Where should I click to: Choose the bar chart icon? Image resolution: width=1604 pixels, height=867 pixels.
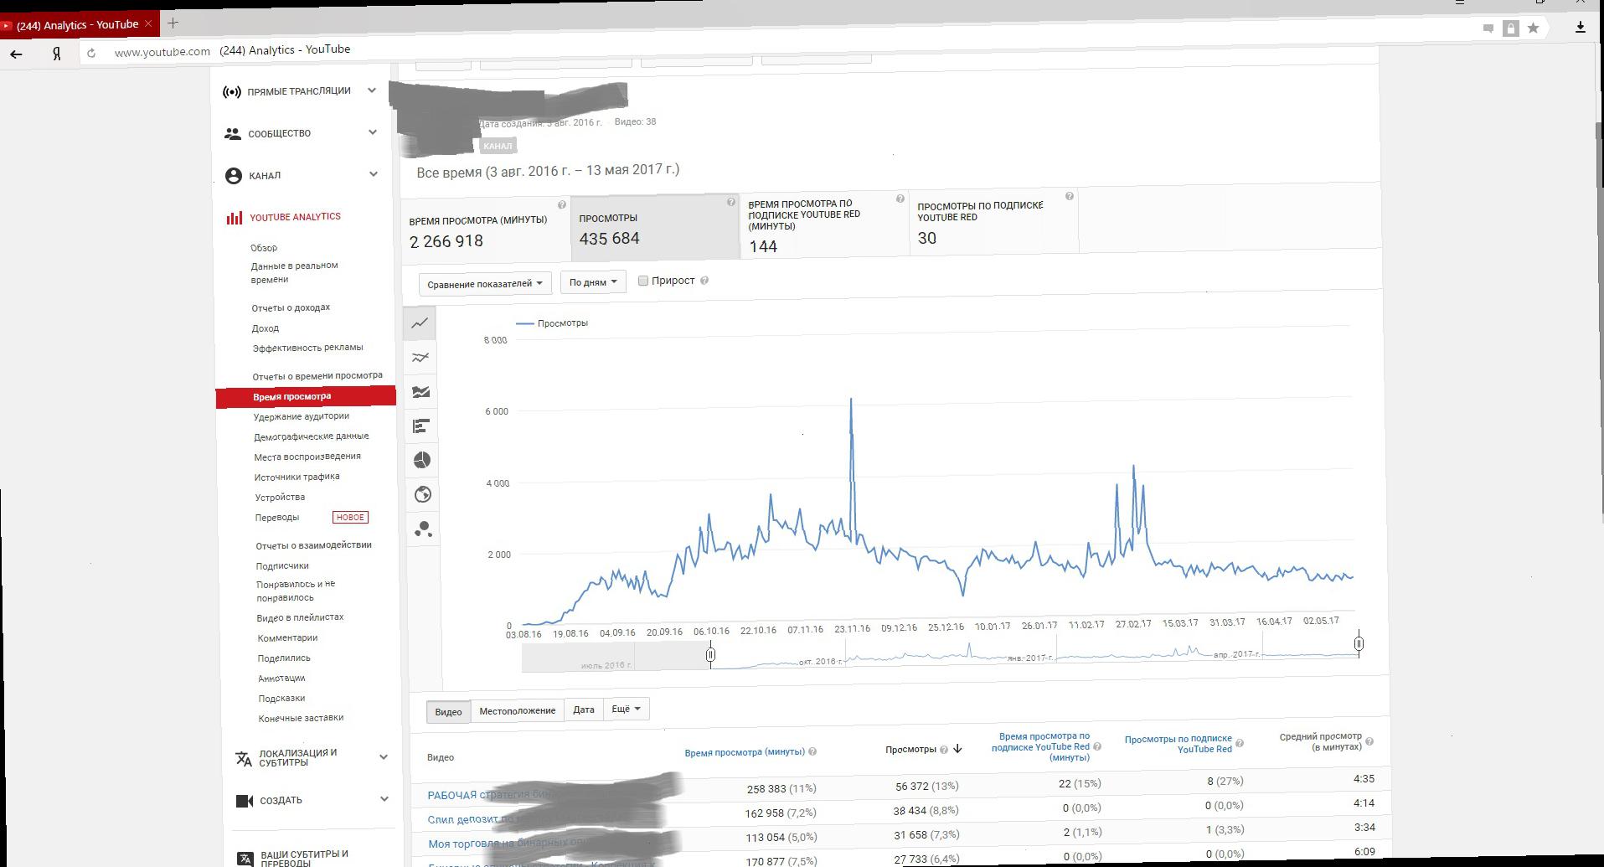(x=421, y=426)
